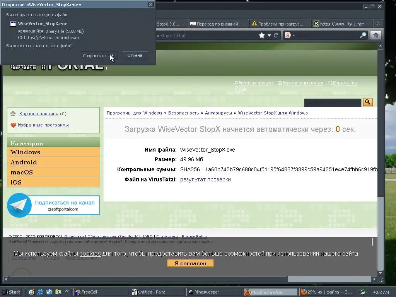Open the Статистика footer link
This screenshot has height=297, width=396.
pyautogui.click(x=167, y=237)
